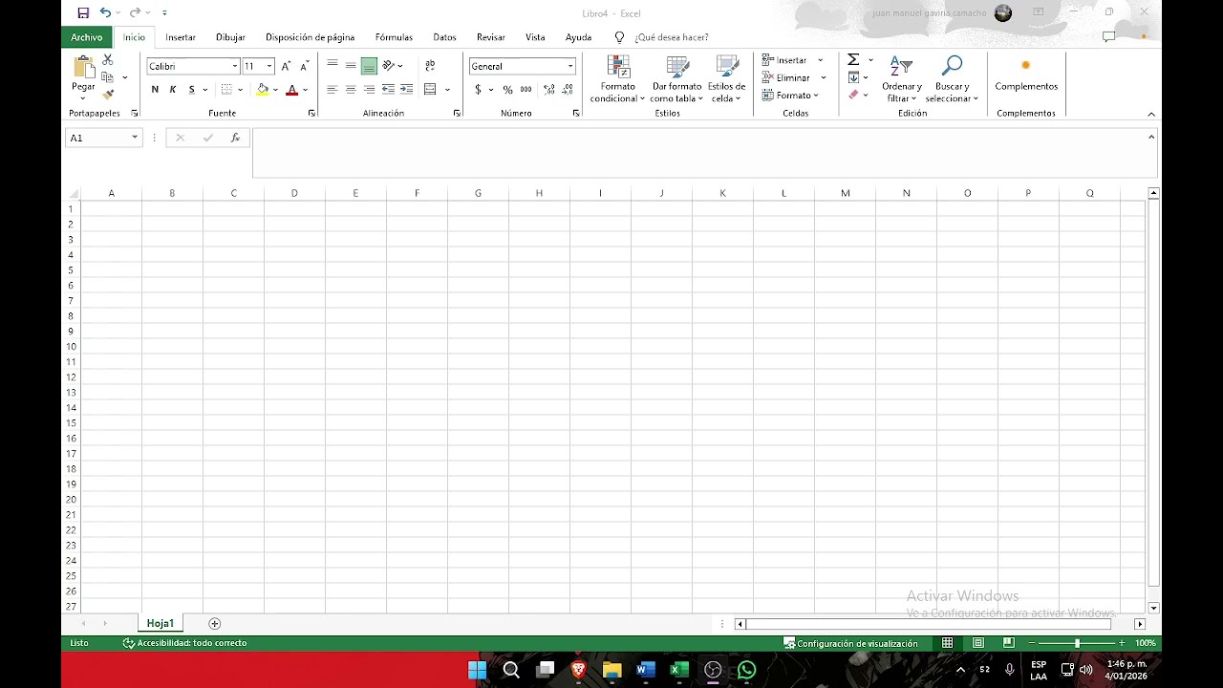Increase font size with the large A icon
Viewport: 1223px width, 688px height.
(286, 66)
